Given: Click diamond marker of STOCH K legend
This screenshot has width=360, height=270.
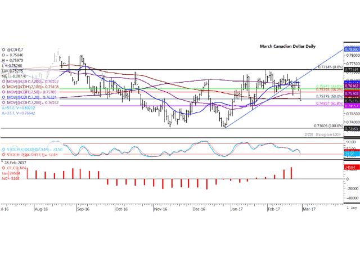Looking at the screenshot, I should point(3,150).
